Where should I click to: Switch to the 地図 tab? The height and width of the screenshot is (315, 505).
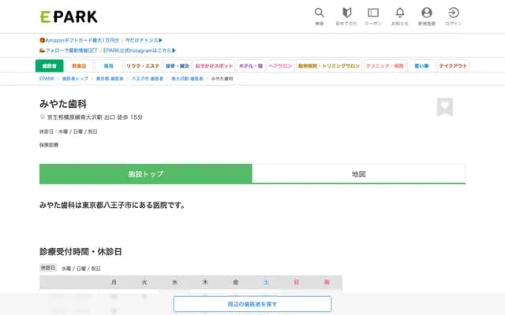(358, 174)
